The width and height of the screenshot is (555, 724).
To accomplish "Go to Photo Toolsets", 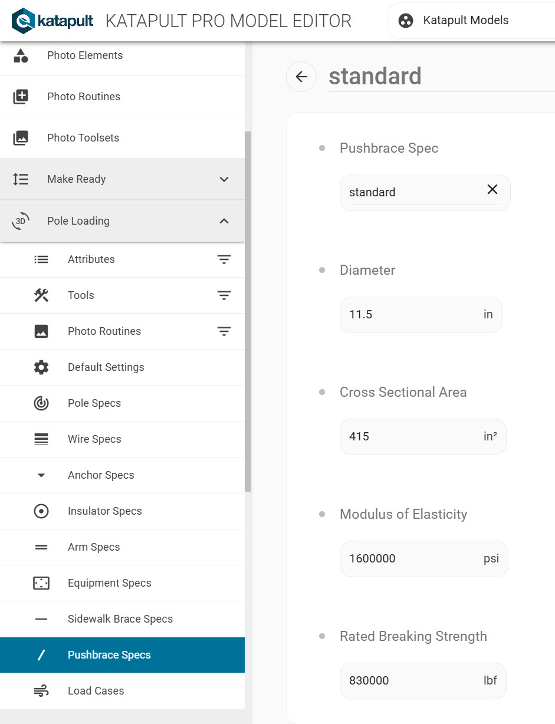I will 83,138.
